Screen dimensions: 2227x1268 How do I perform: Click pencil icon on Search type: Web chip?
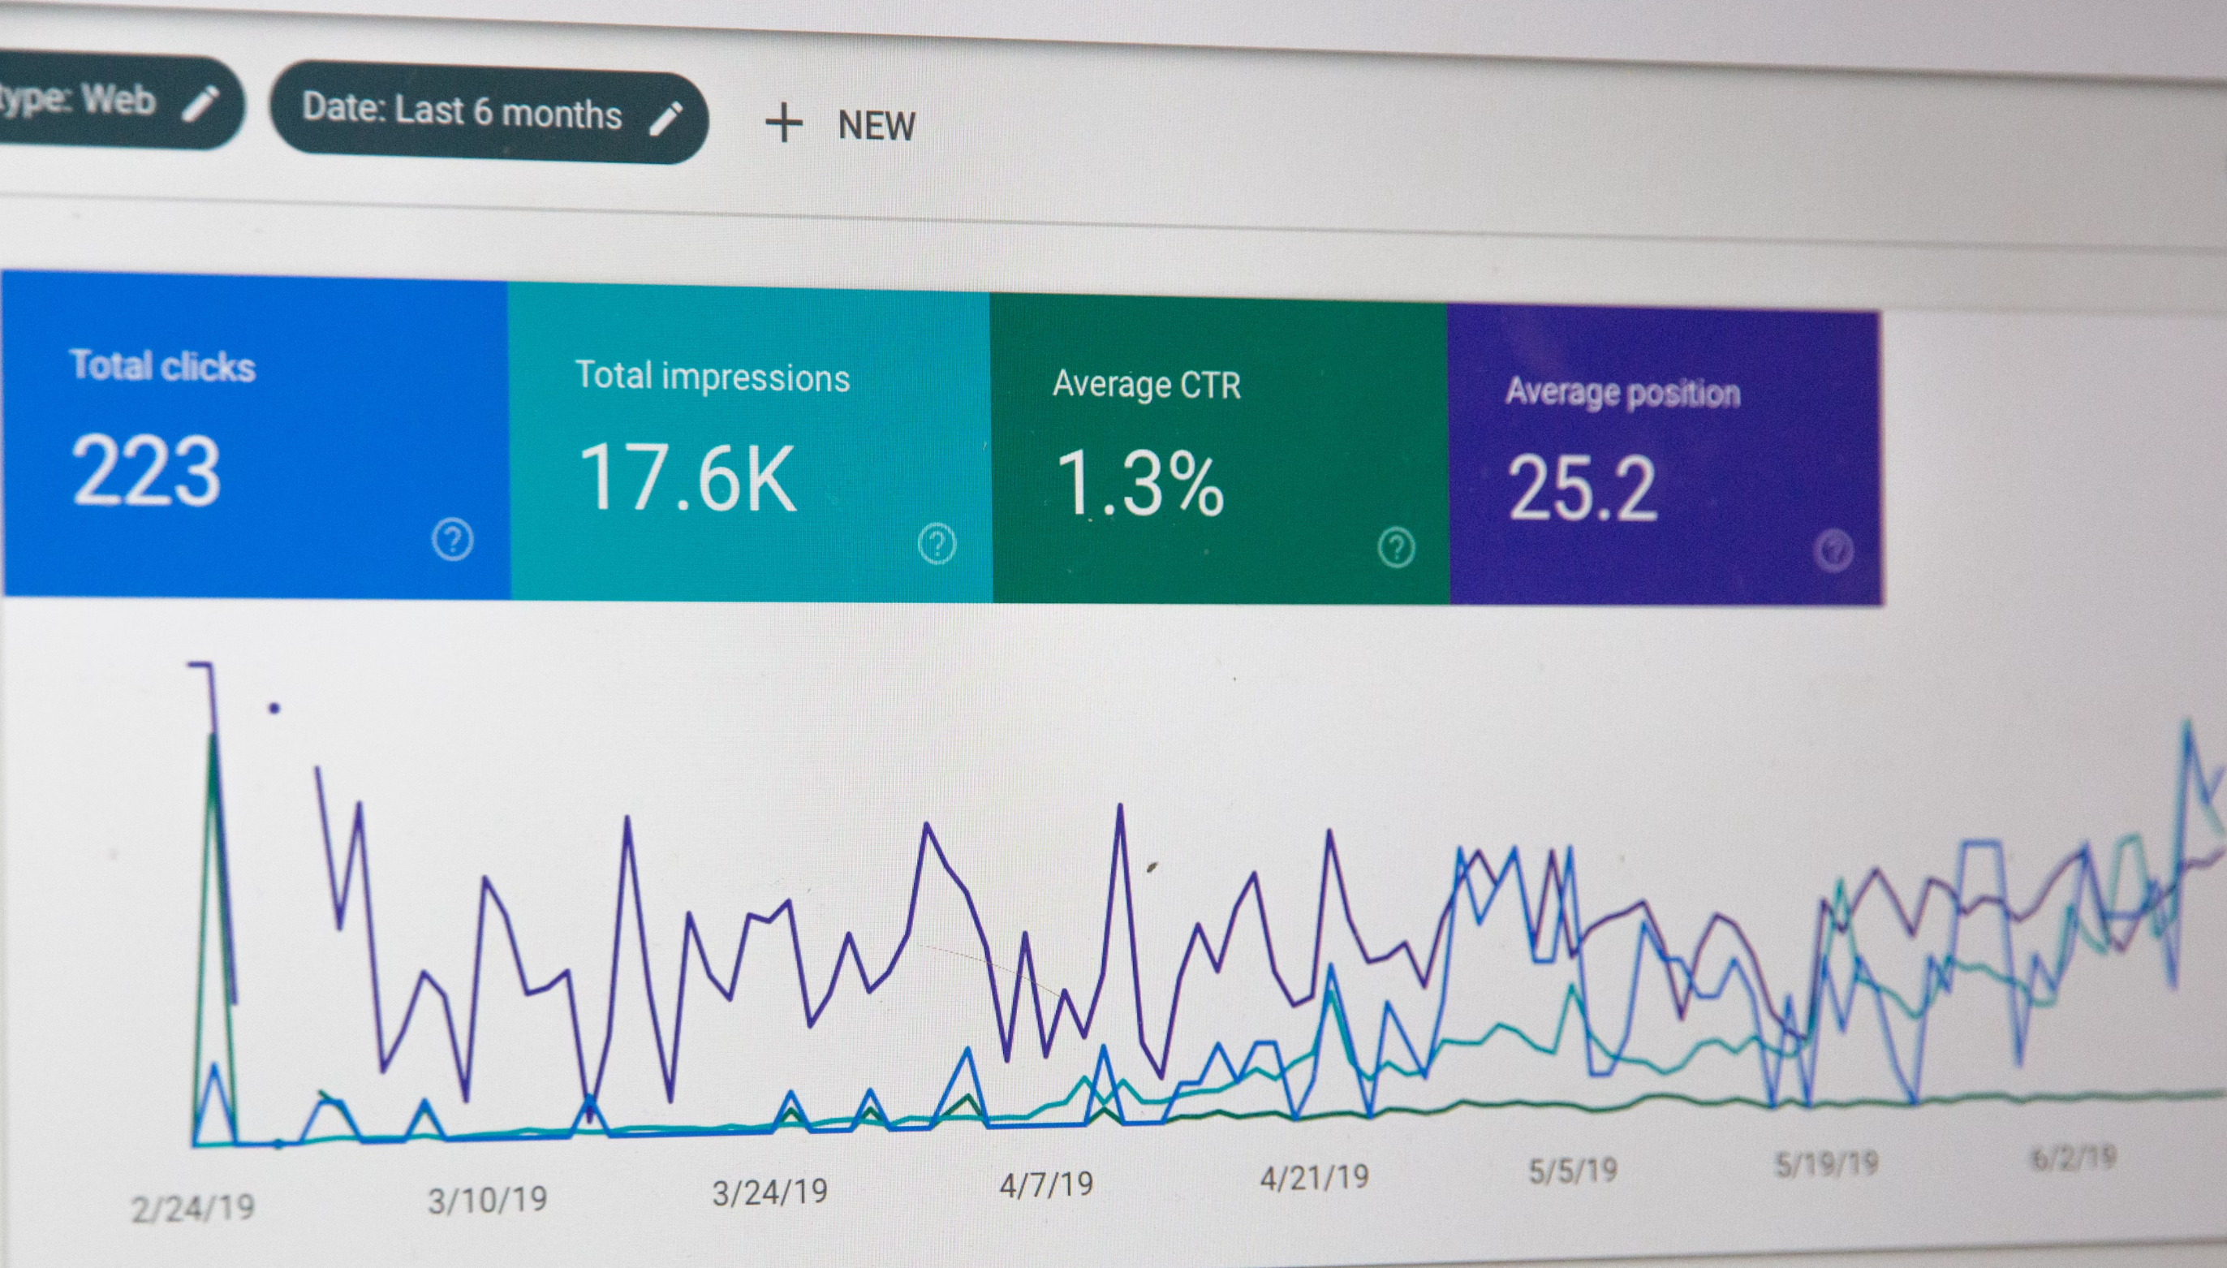pyautogui.click(x=200, y=103)
